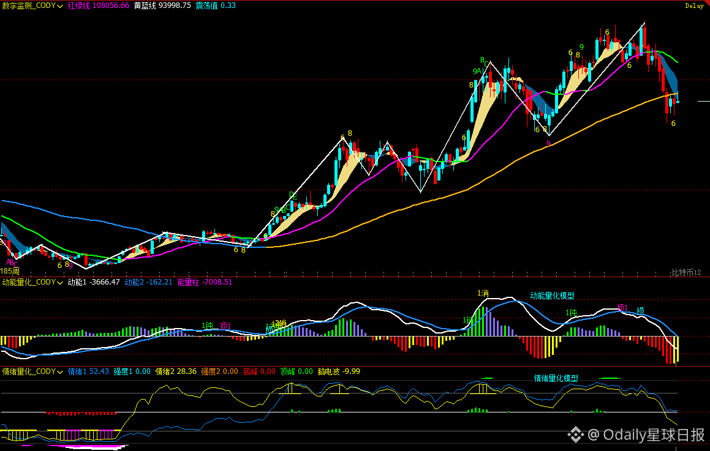The image size is (710, 451).
Task: Click the 震荡值 0.33 readout
Action: coord(216,6)
